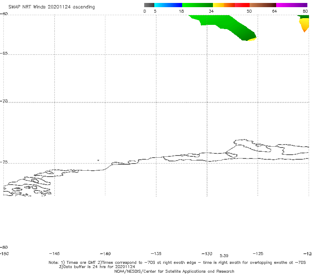Screen dimensions: 312x274
Task: Click the -145 longitude label
Action: pyautogui.click(x=54, y=253)
